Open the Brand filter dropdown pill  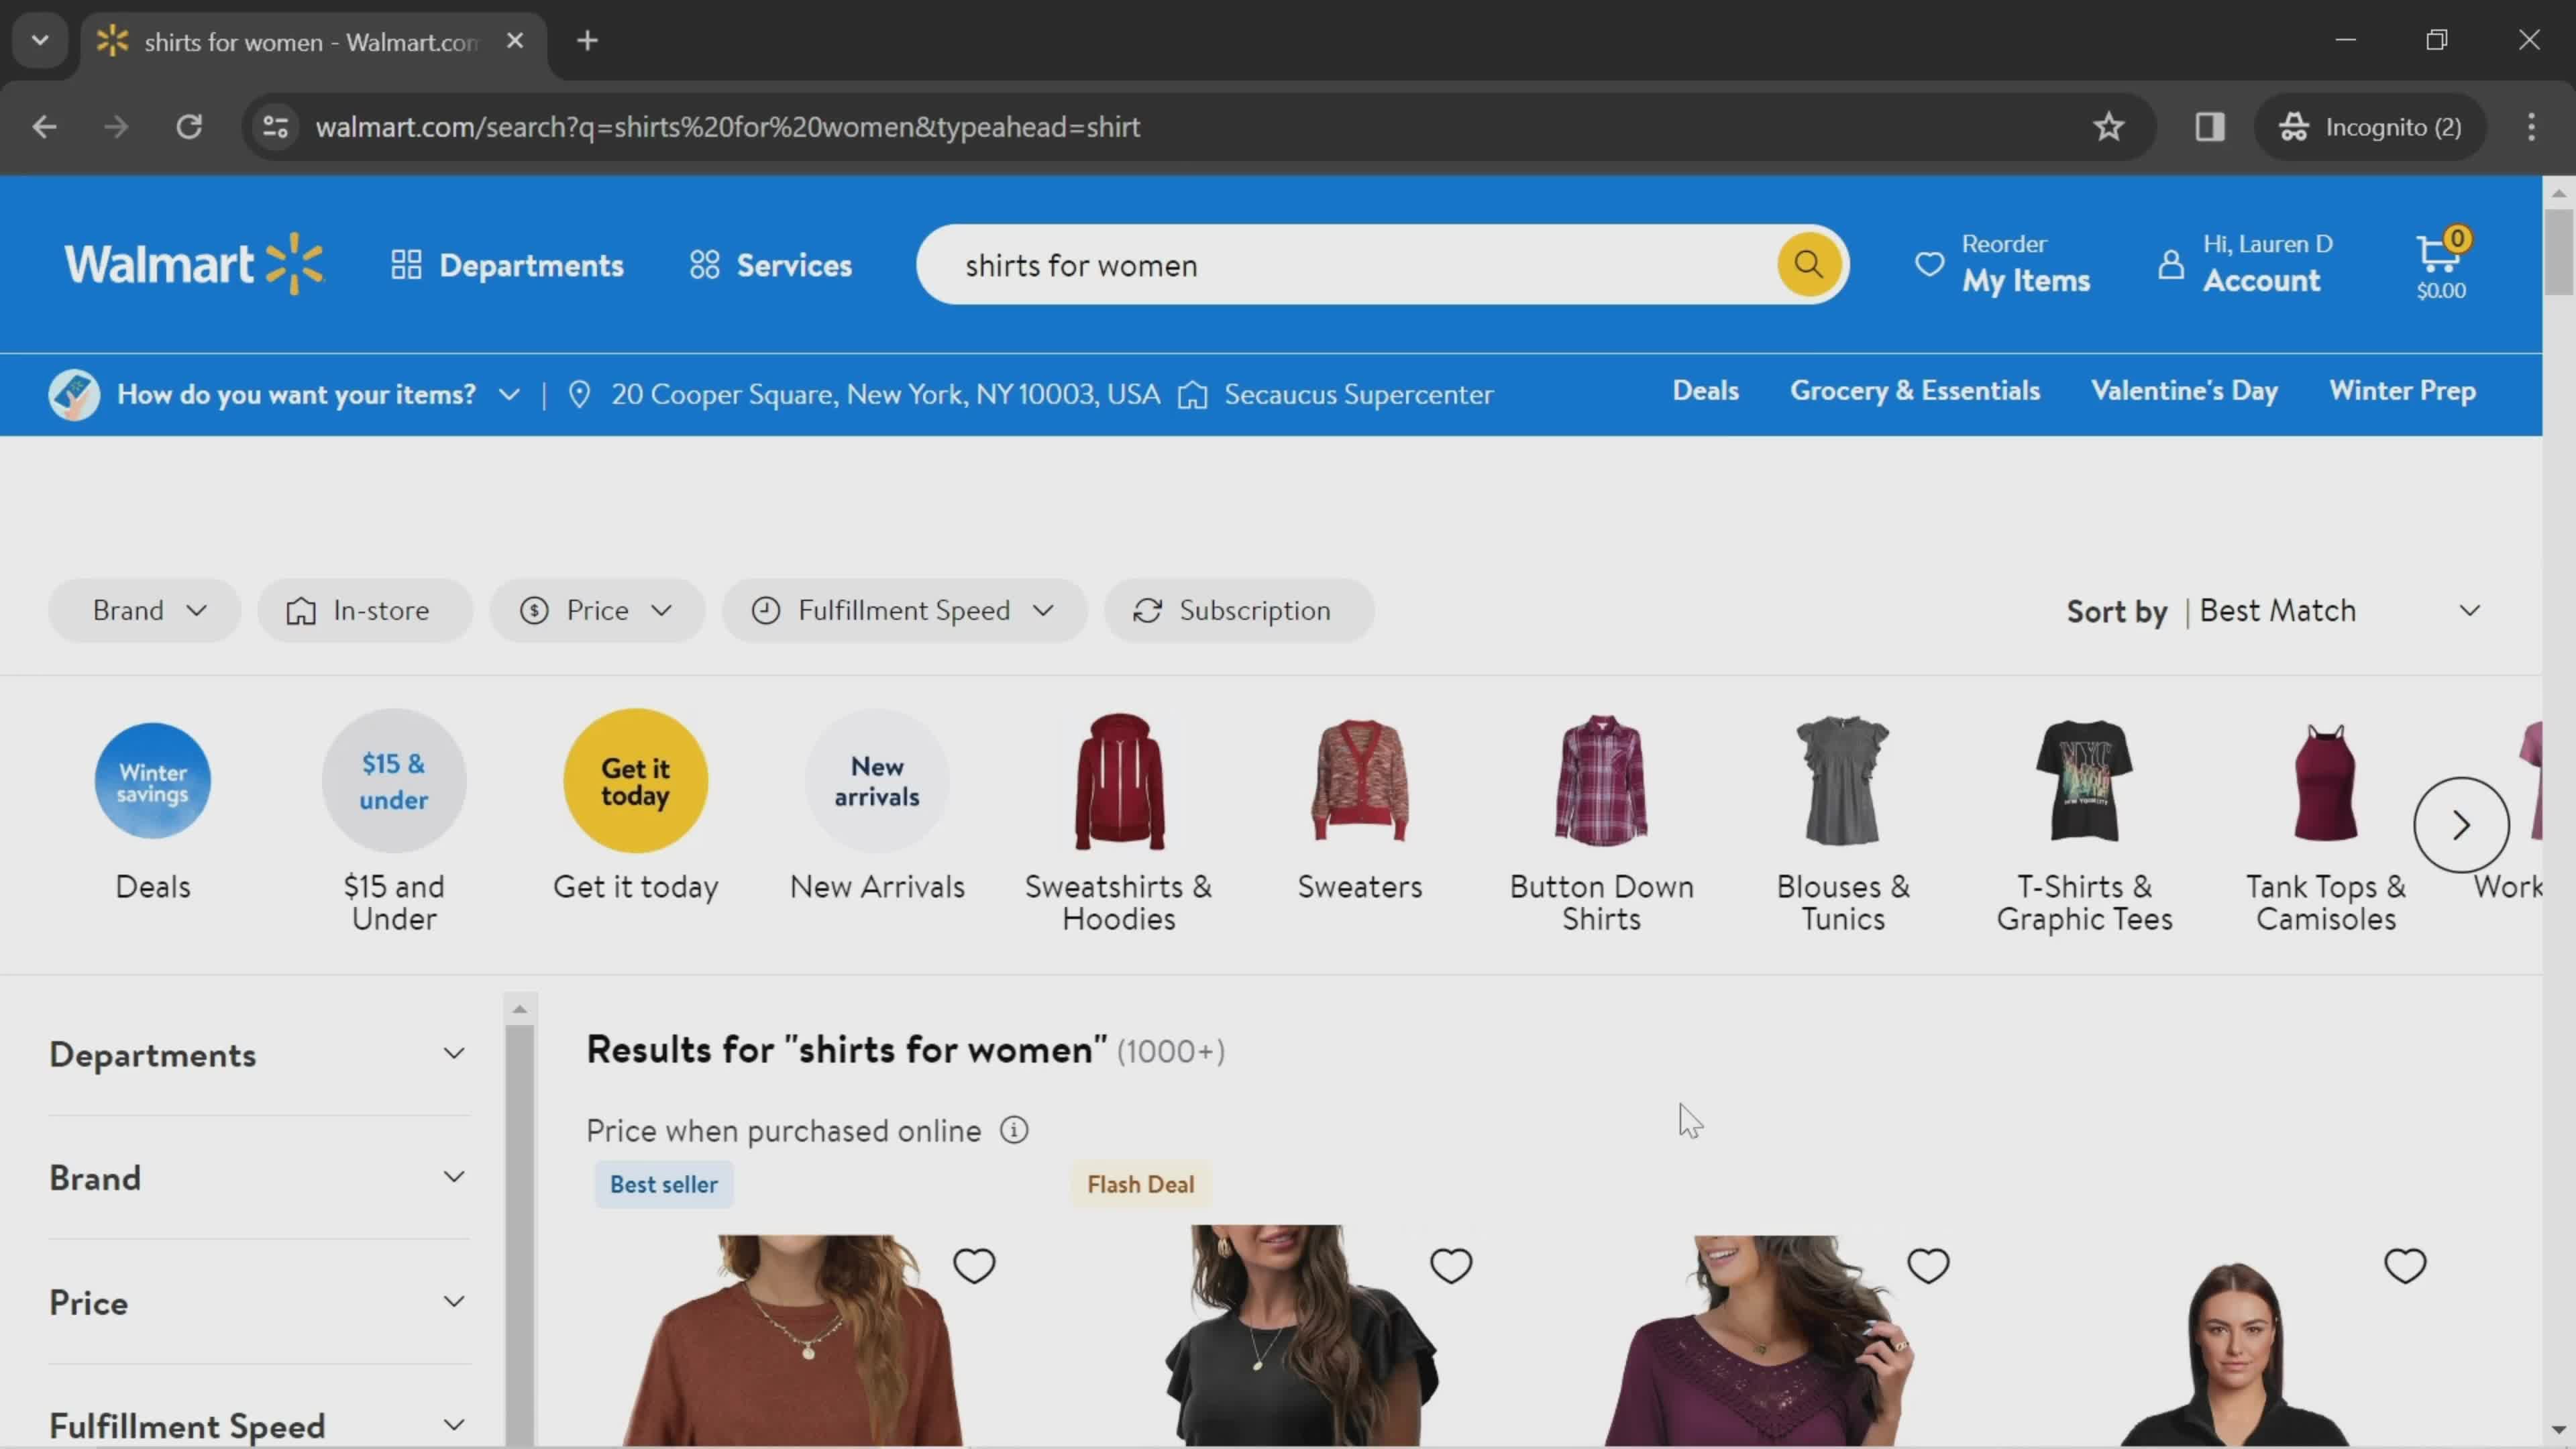[145, 610]
